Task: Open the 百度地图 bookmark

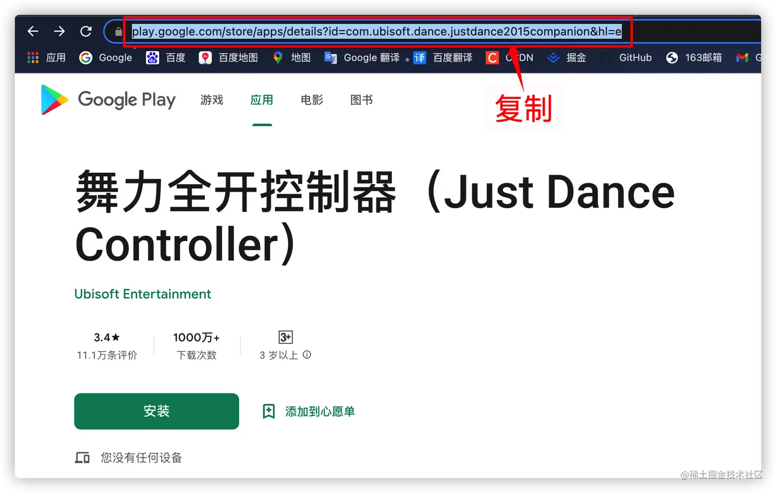Action: tap(228, 57)
